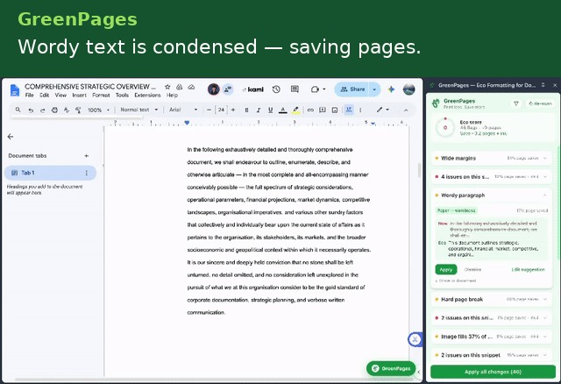This screenshot has width=561, height=384.
Task: Open the GreenPages filter icon
Action: (x=516, y=103)
